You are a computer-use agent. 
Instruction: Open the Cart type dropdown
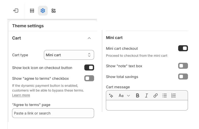(x=69, y=55)
